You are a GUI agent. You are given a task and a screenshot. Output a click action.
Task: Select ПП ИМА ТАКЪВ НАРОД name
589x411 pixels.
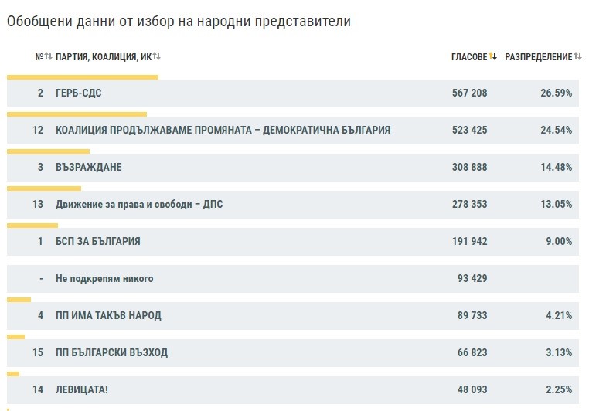(108, 315)
